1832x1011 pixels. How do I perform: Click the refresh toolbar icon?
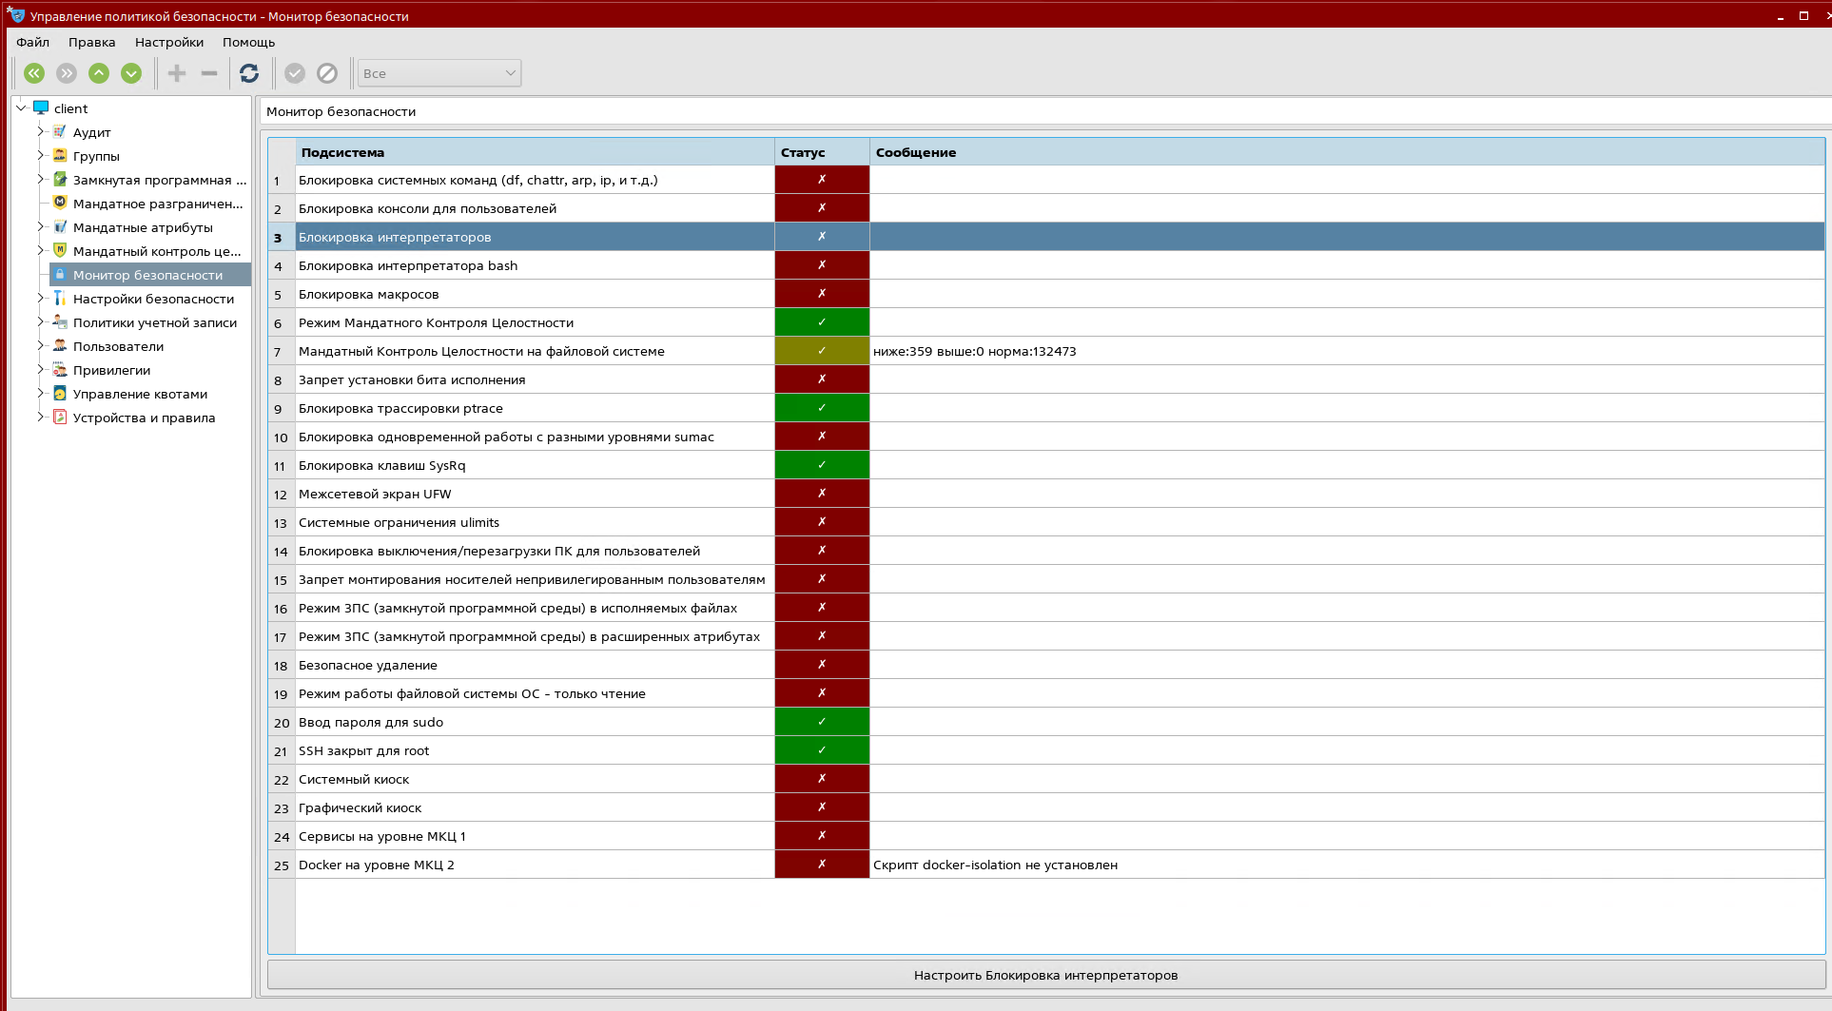pos(249,73)
